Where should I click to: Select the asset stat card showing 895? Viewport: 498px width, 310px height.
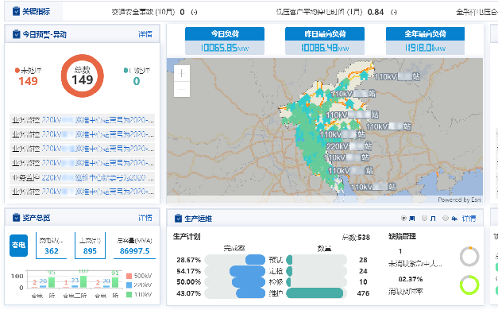pos(90,246)
